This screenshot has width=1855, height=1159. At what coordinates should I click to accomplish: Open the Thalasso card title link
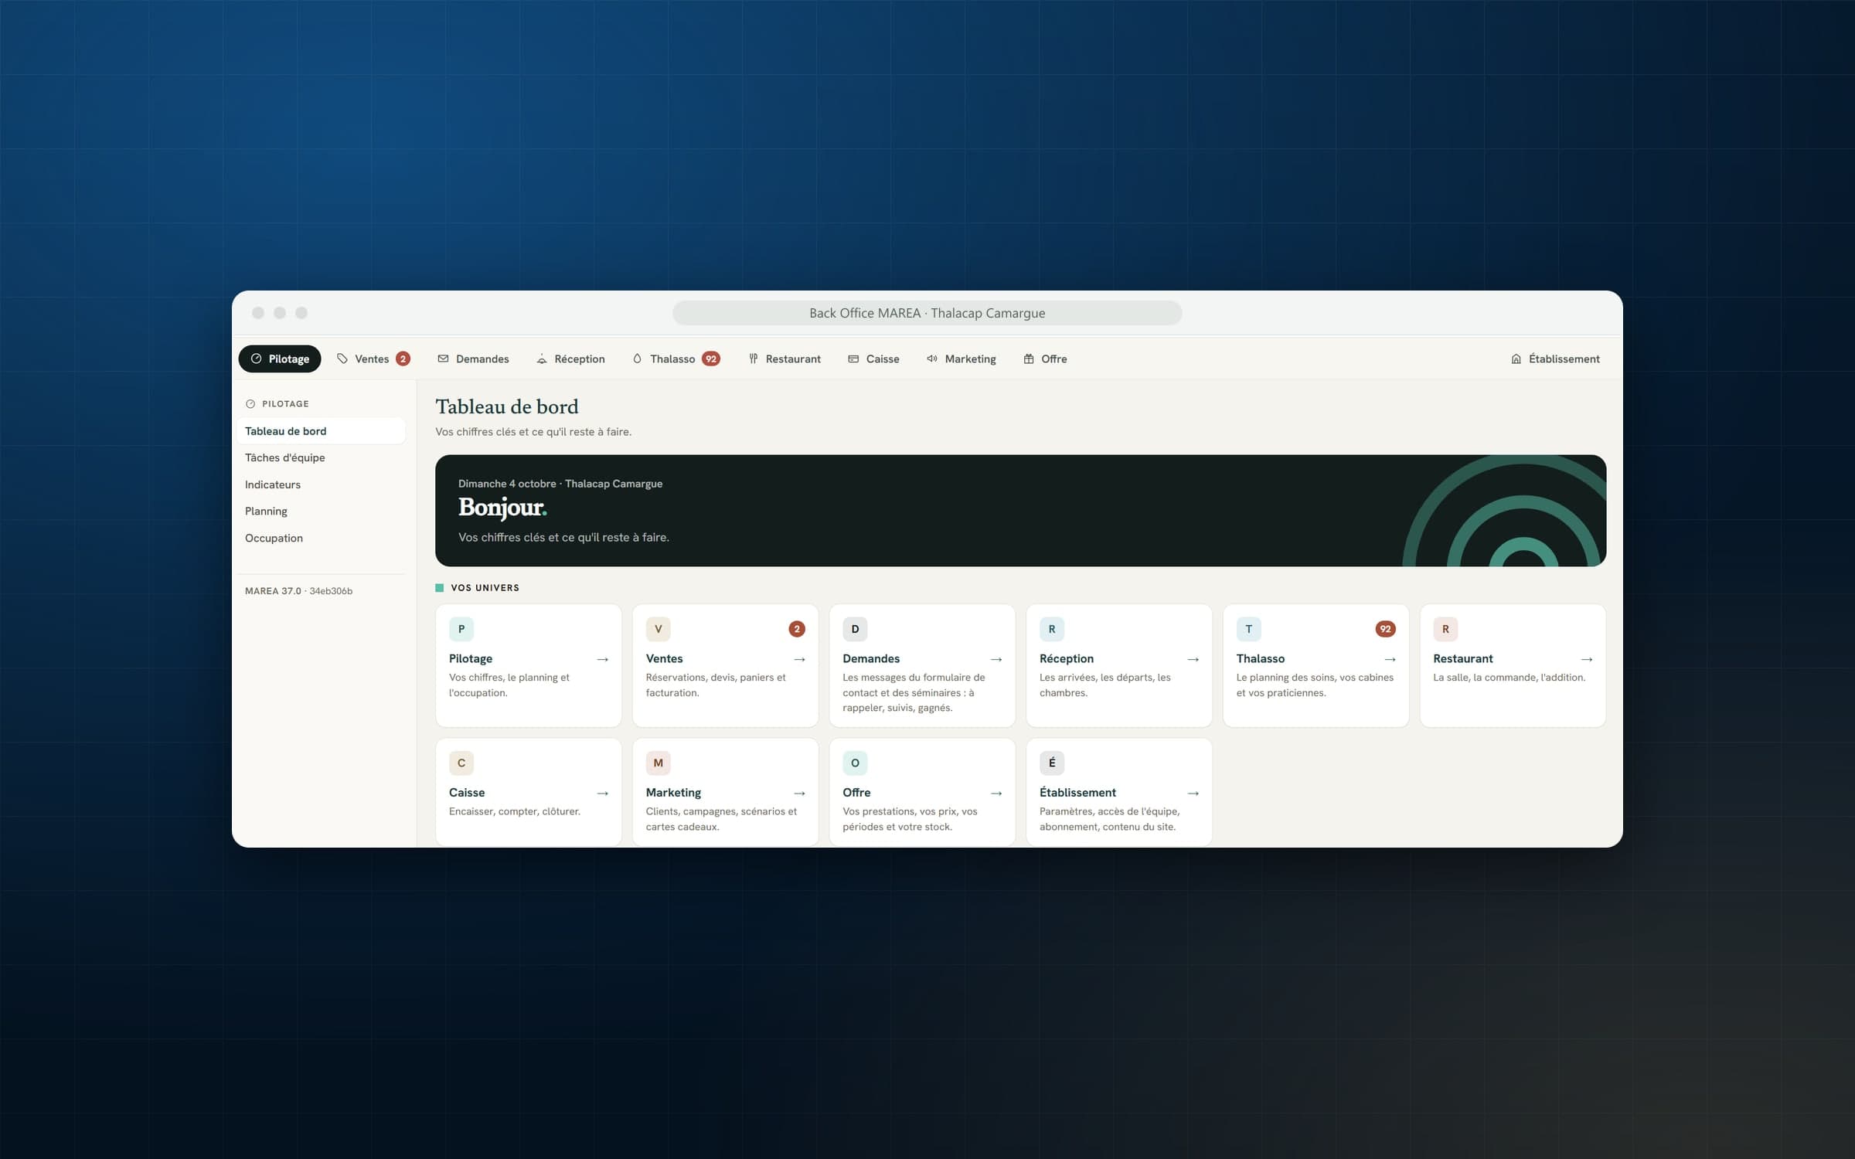pos(1261,658)
